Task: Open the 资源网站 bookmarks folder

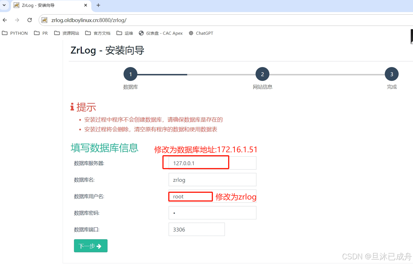Action: tap(67, 33)
